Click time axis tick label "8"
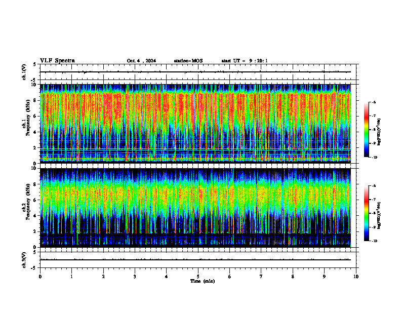401x310 pixels. (x=293, y=277)
